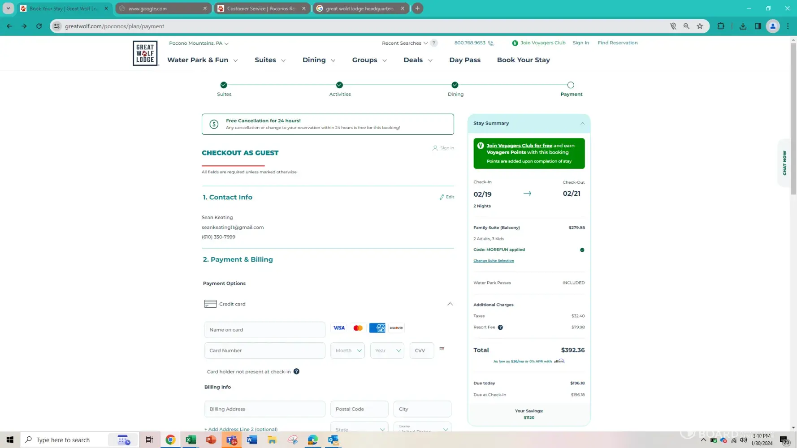Open Windows Start menu
797x448 pixels.
tap(10, 440)
